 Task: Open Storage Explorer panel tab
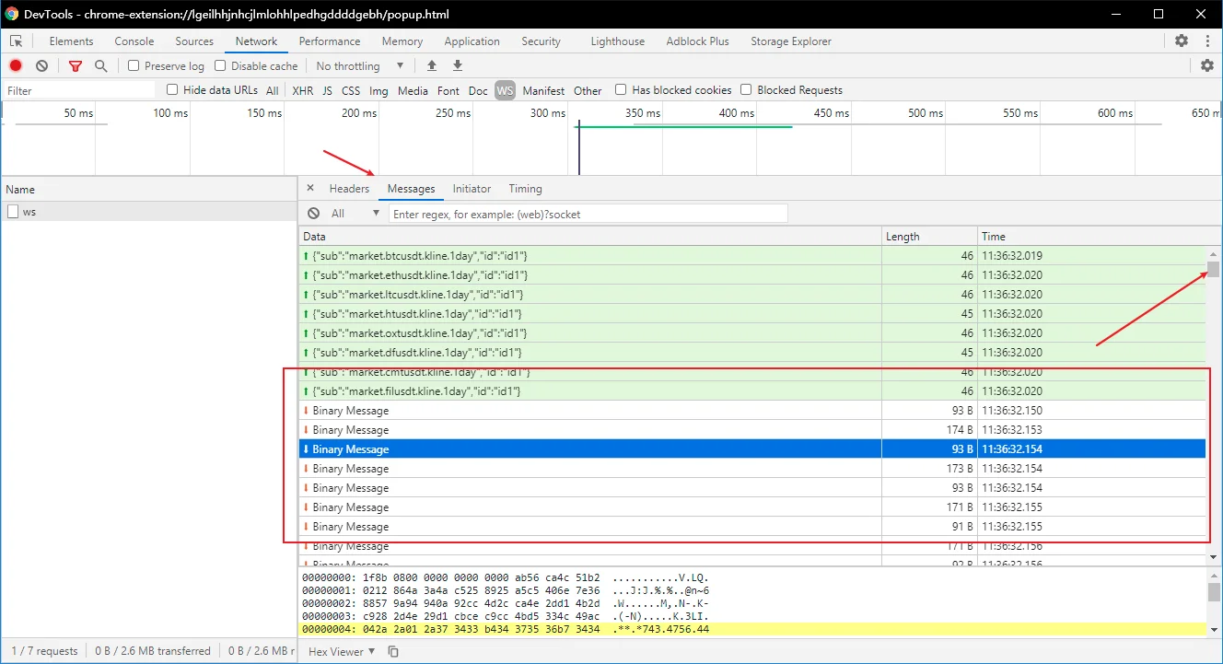coord(791,41)
